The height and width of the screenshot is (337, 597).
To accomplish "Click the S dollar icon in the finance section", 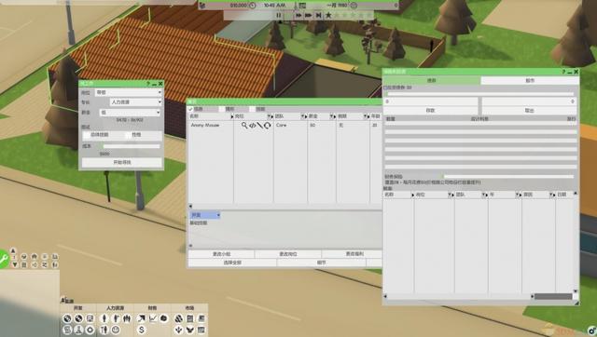I will pyautogui.click(x=141, y=330).
